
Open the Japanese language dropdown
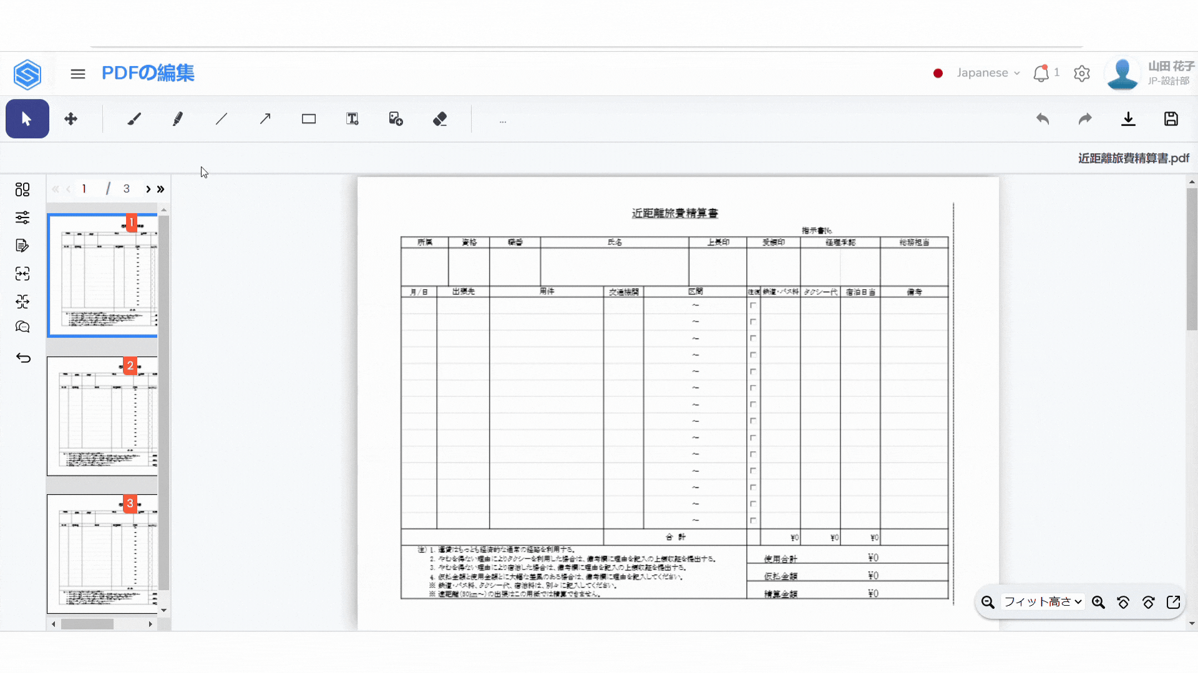[988, 73]
